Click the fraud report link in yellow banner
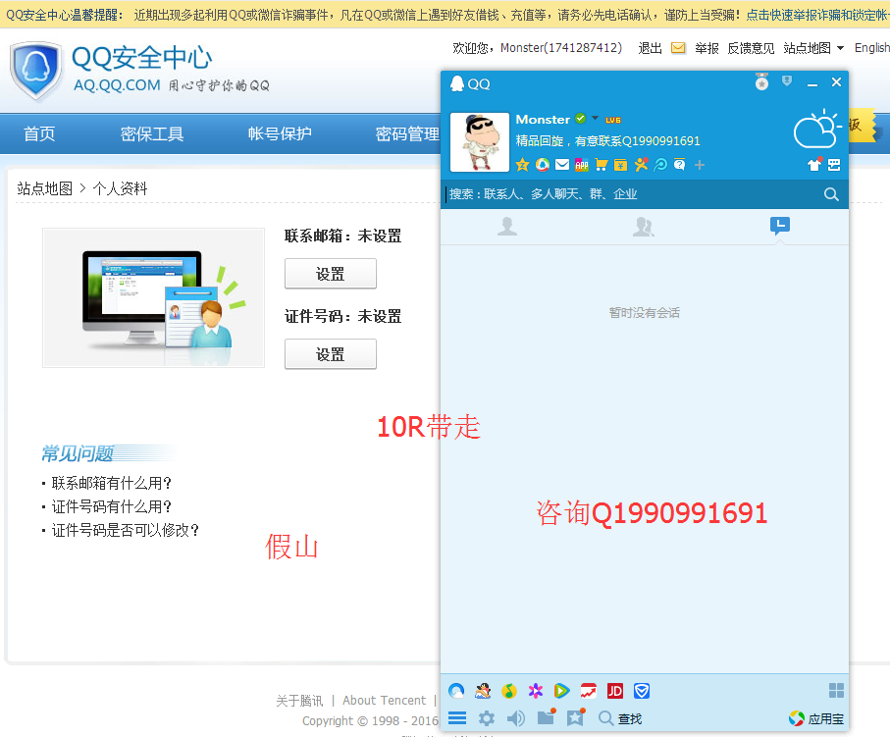Image resolution: width=890 pixels, height=737 pixels. [x=817, y=15]
